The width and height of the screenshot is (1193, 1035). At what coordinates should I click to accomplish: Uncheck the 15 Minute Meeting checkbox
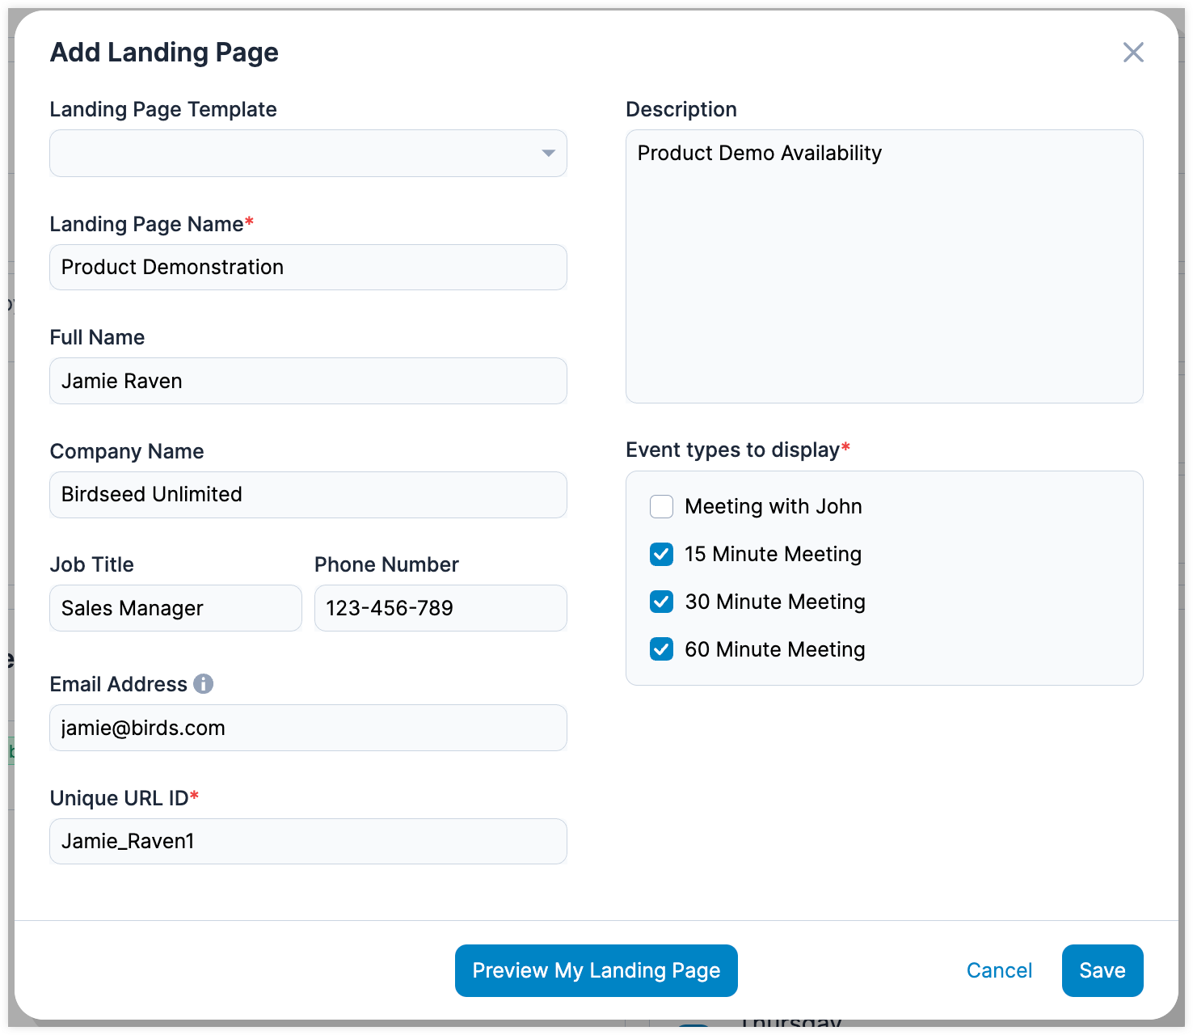[x=661, y=555]
